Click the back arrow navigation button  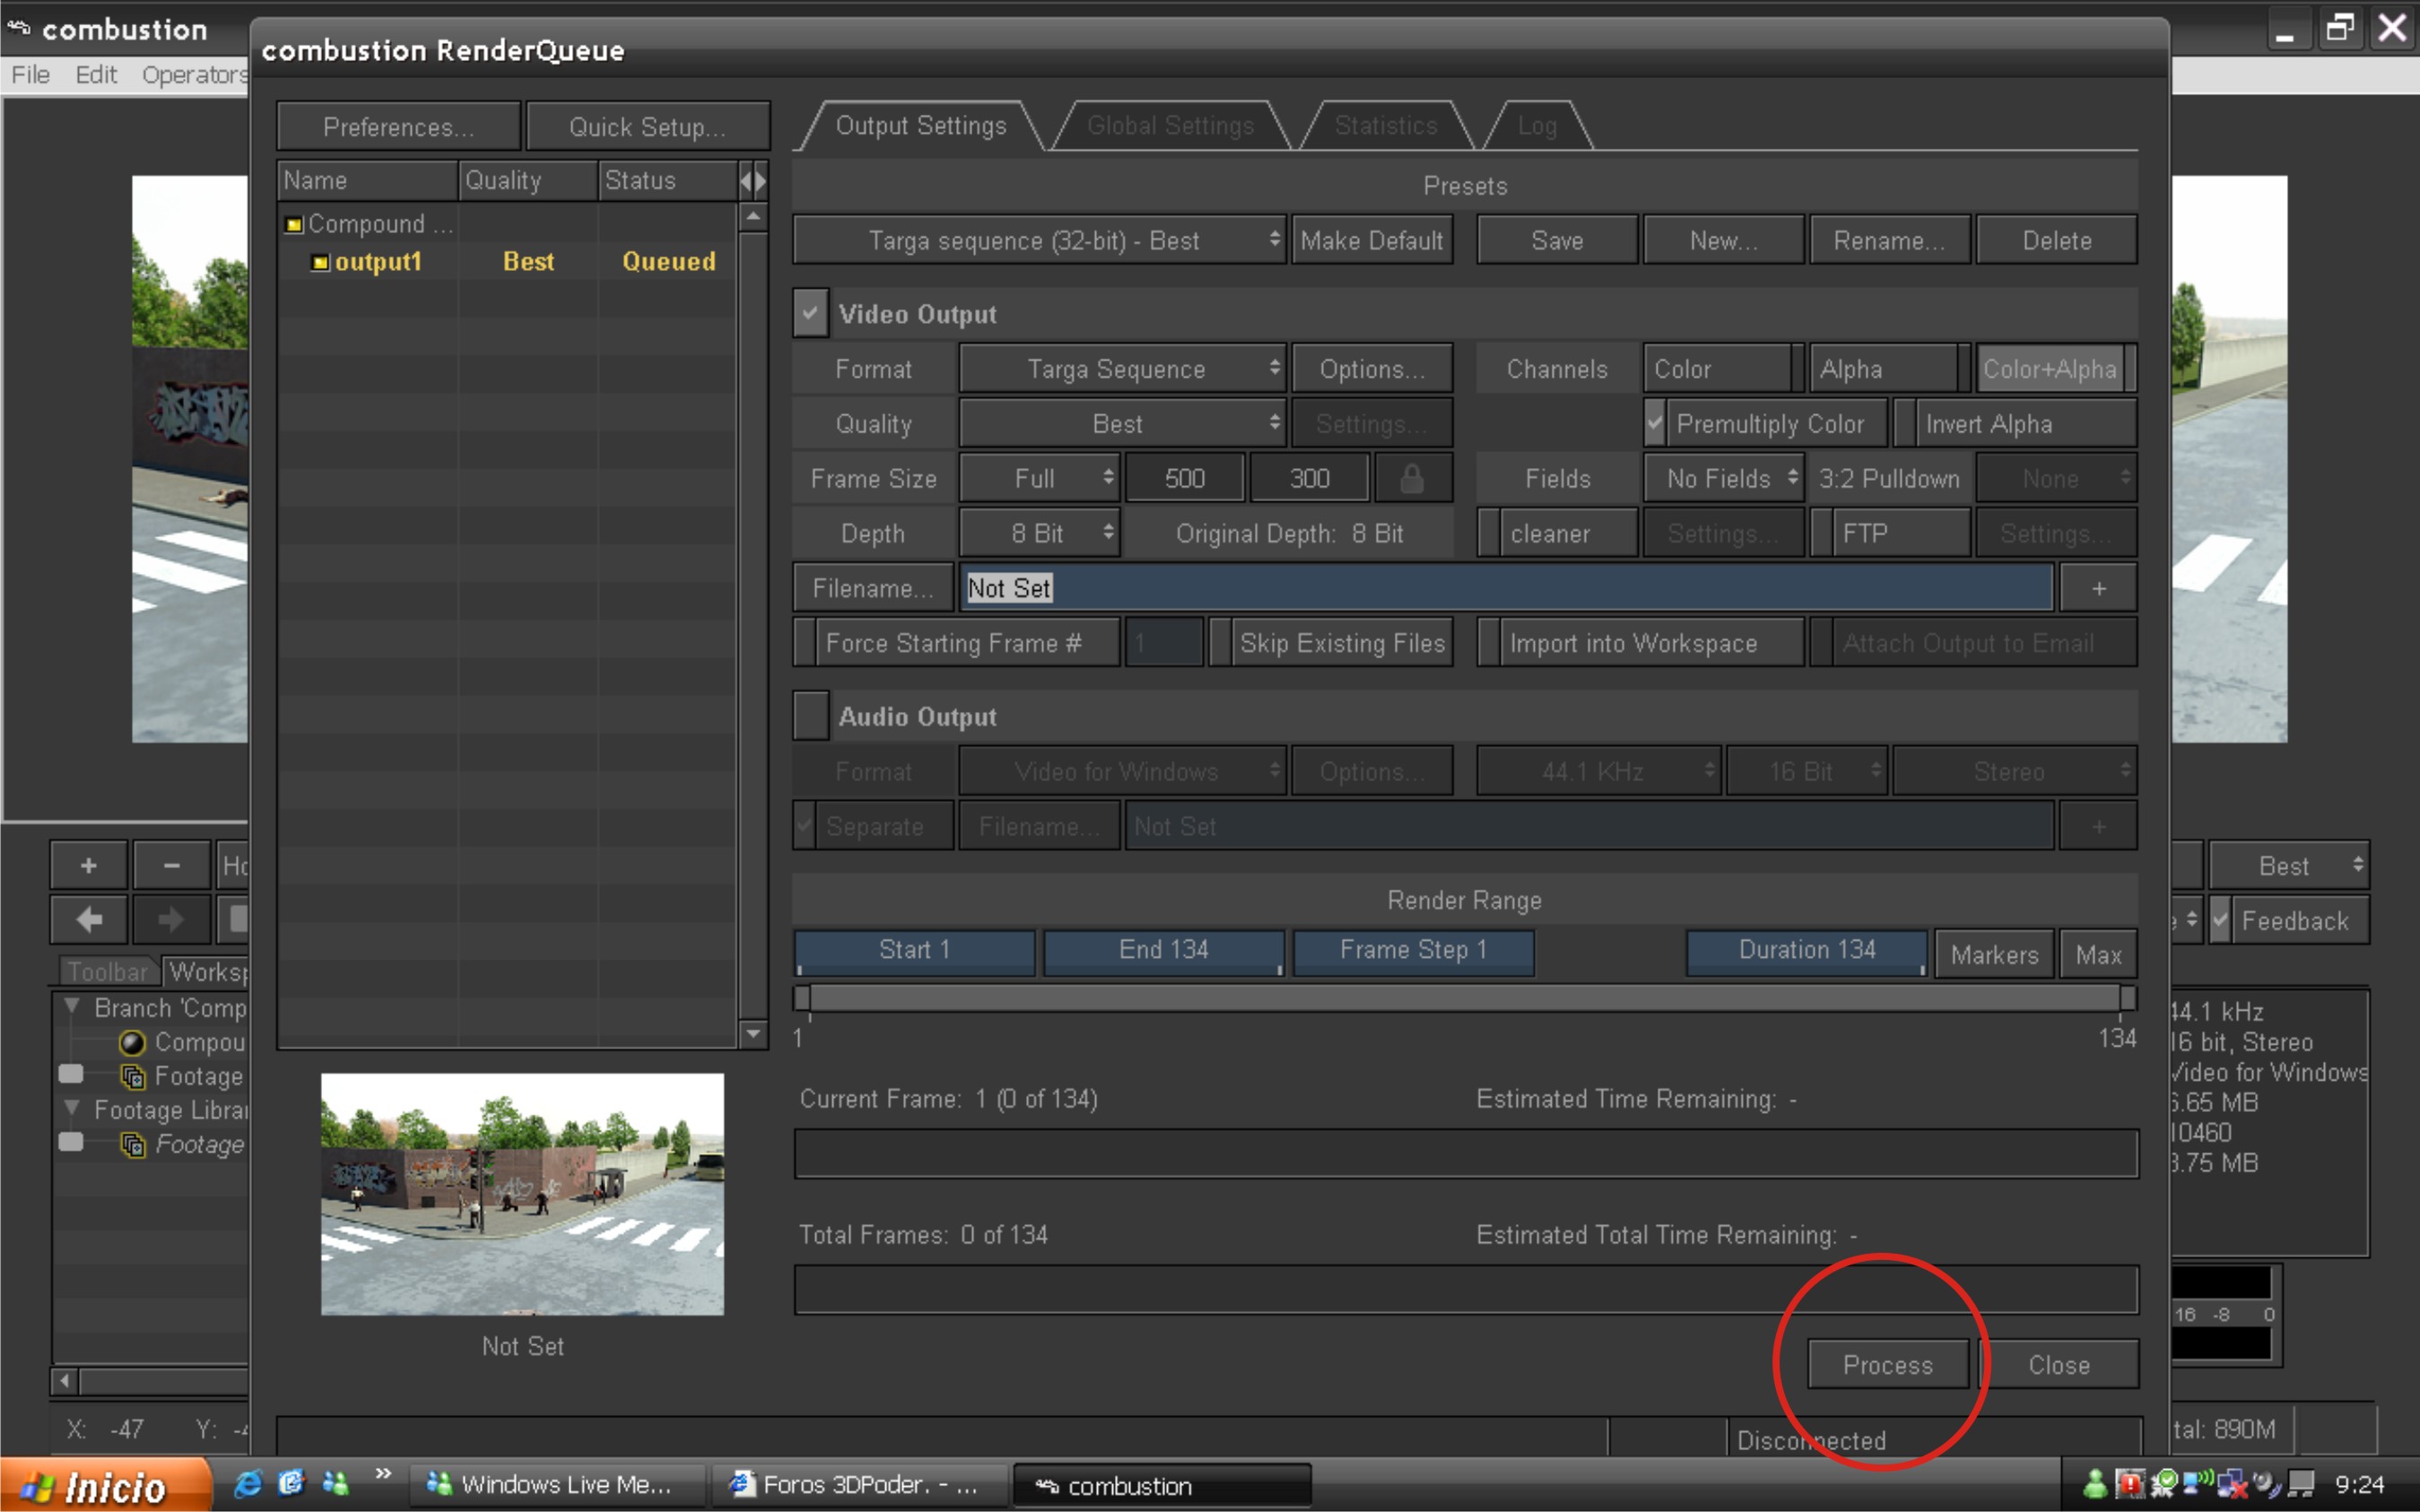tap(89, 919)
